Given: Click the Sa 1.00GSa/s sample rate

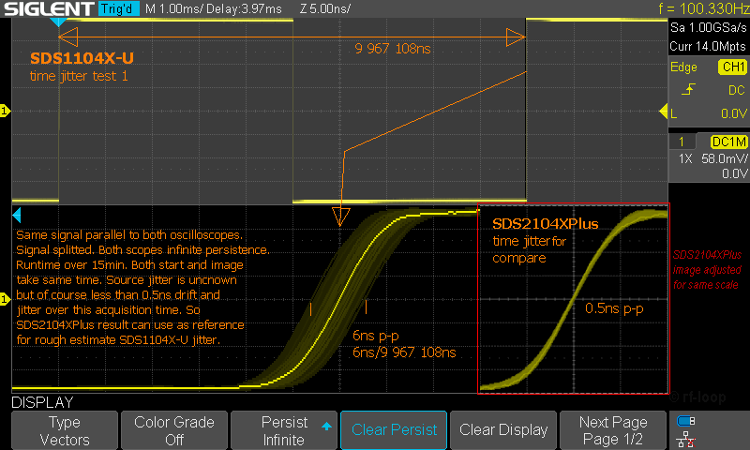Looking at the screenshot, I should [708, 27].
